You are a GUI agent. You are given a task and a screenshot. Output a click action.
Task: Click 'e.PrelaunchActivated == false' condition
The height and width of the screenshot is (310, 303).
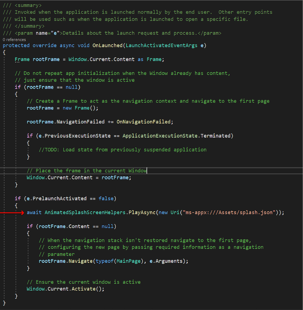click(70, 198)
